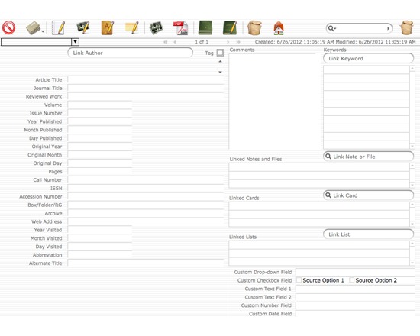The height and width of the screenshot is (336, 420).
Task: Click the Article Title input field
Action: 146,80
